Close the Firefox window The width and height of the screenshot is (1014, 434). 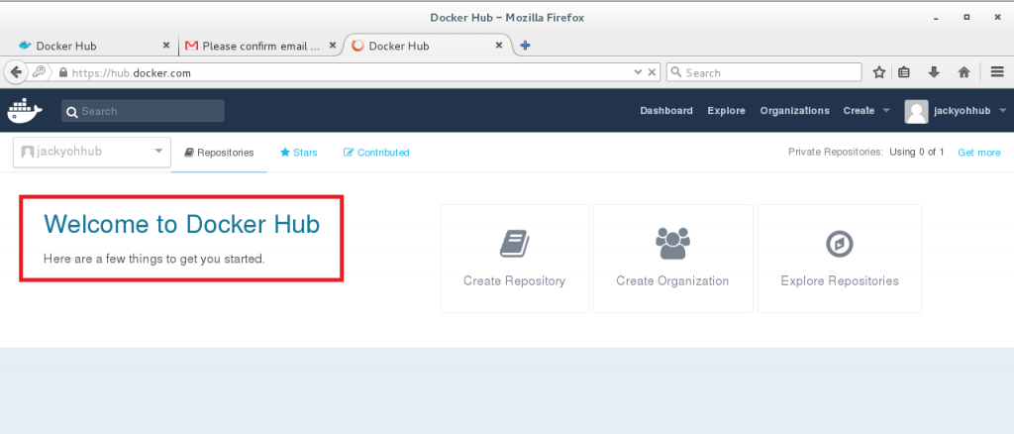997,18
